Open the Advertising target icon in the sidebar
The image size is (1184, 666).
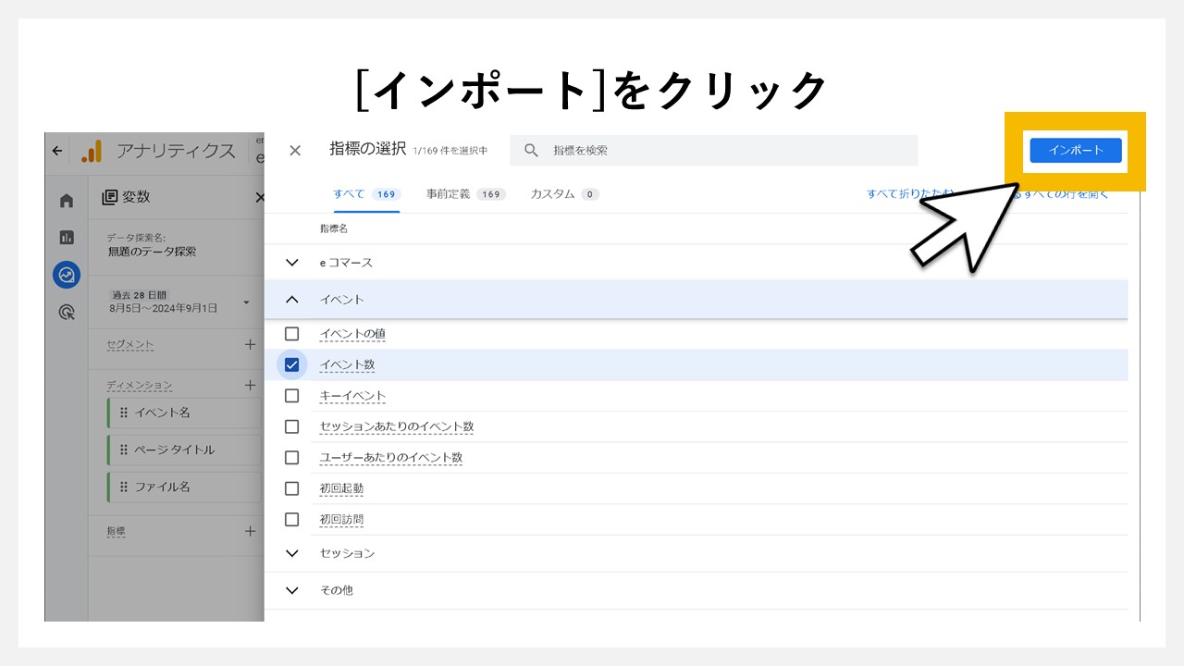click(x=66, y=314)
